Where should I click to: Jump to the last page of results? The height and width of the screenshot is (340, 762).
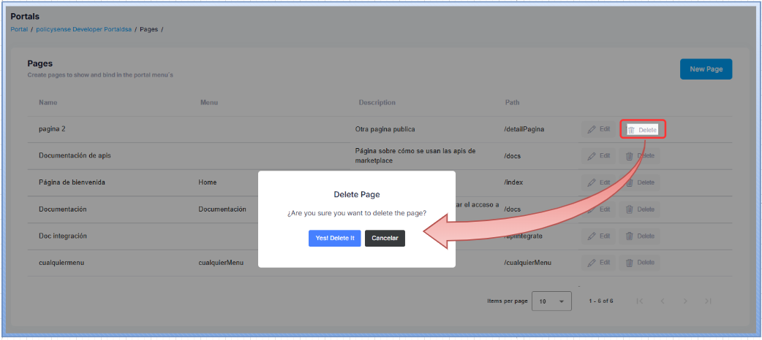[x=708, y=301]
